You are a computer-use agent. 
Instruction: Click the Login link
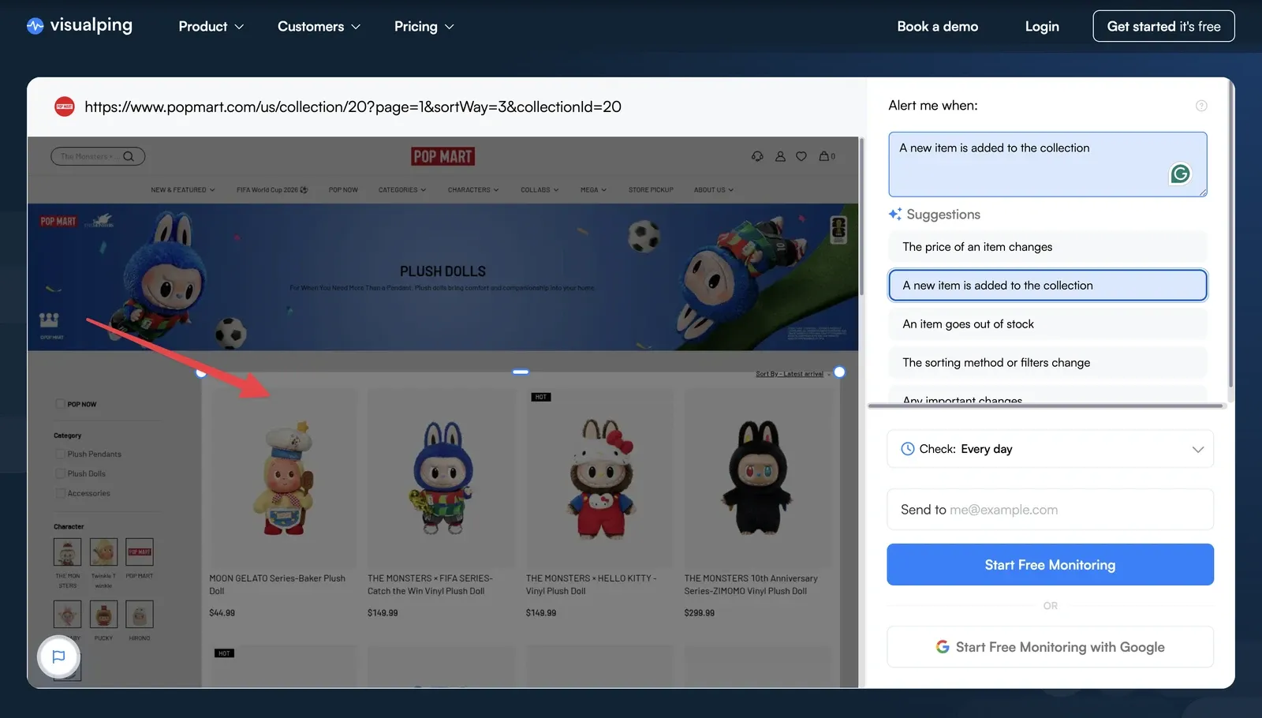[1042, 27]
